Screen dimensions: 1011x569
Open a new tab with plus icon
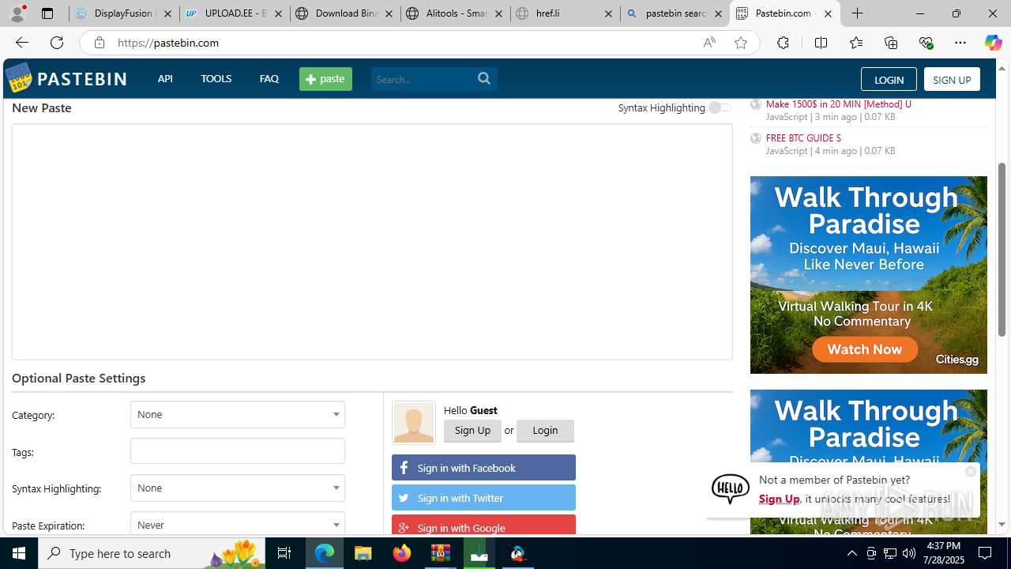(857, 13)
